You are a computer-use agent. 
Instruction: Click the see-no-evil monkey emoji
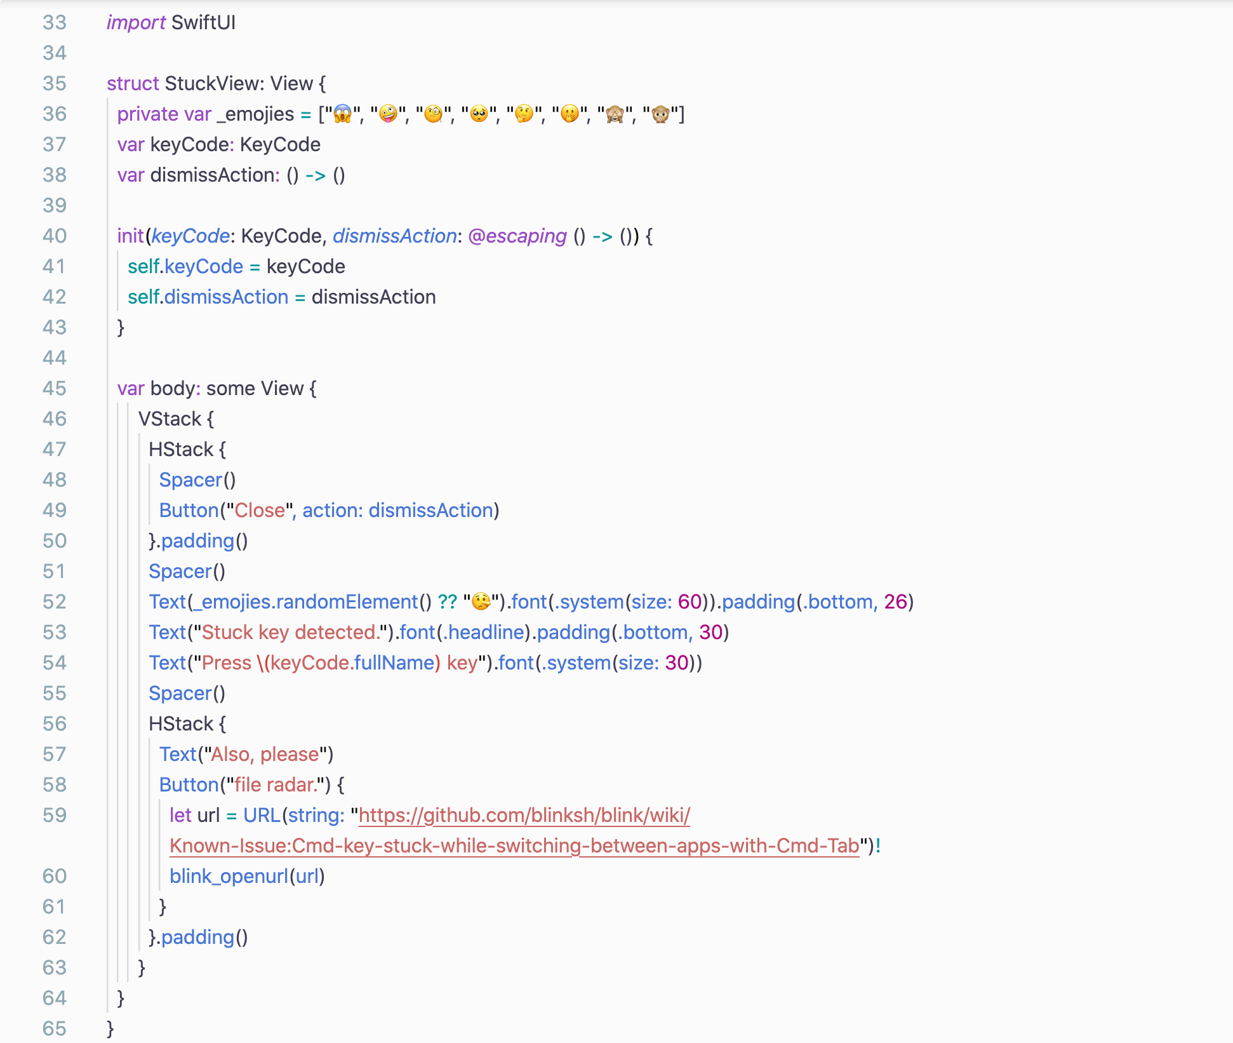click(615, 114)
